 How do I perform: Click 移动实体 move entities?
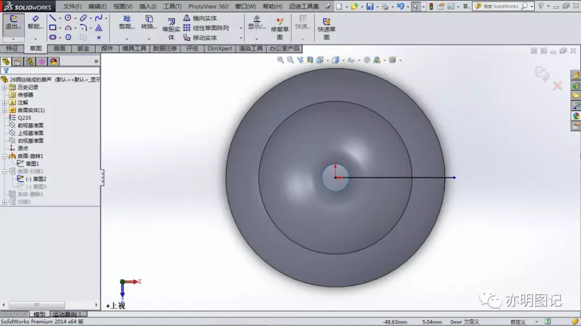(x=201, y=38)
